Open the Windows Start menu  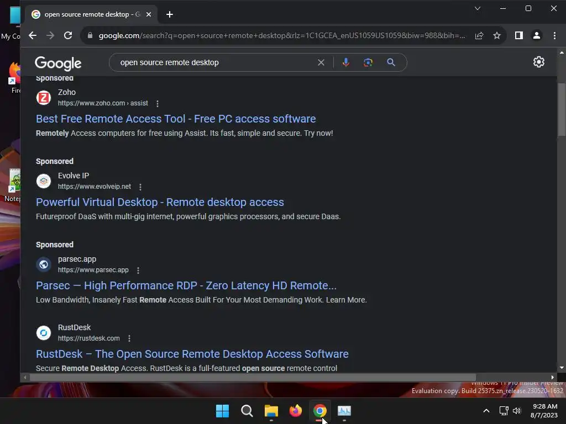coord(222,411)
